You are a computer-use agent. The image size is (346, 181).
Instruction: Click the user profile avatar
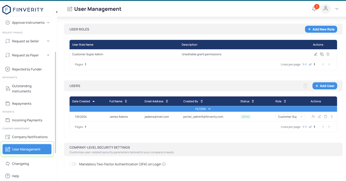click(326, 9)
